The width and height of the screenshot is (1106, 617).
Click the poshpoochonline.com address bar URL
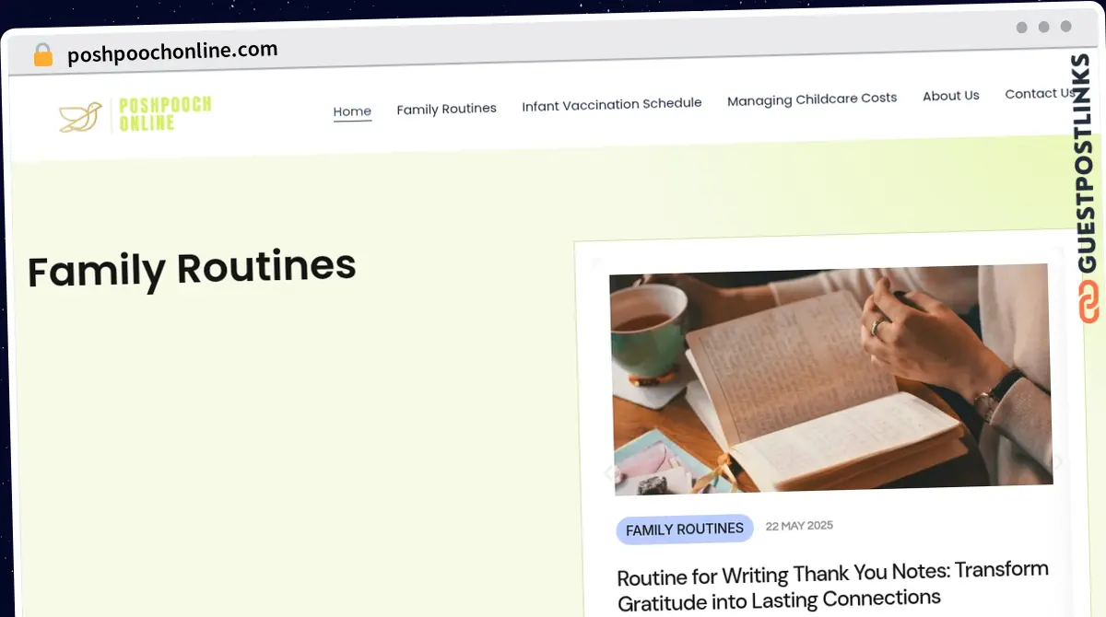click(x=172, y=52)
